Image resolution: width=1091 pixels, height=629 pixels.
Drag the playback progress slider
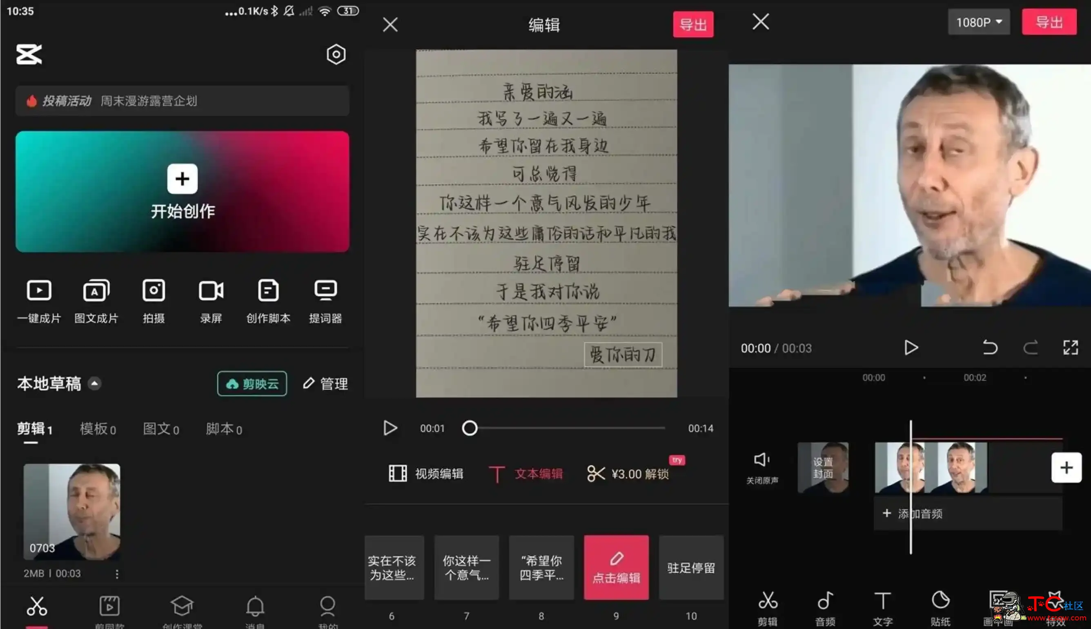tap(469, 428)
